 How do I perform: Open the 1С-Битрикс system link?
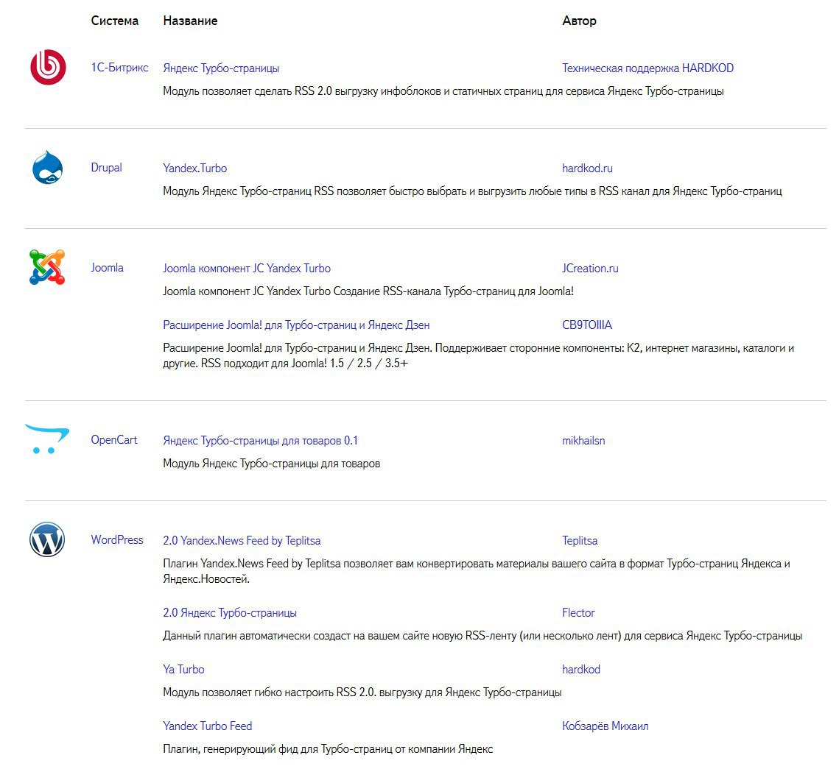pyautogui.click(x=119, y=68)
